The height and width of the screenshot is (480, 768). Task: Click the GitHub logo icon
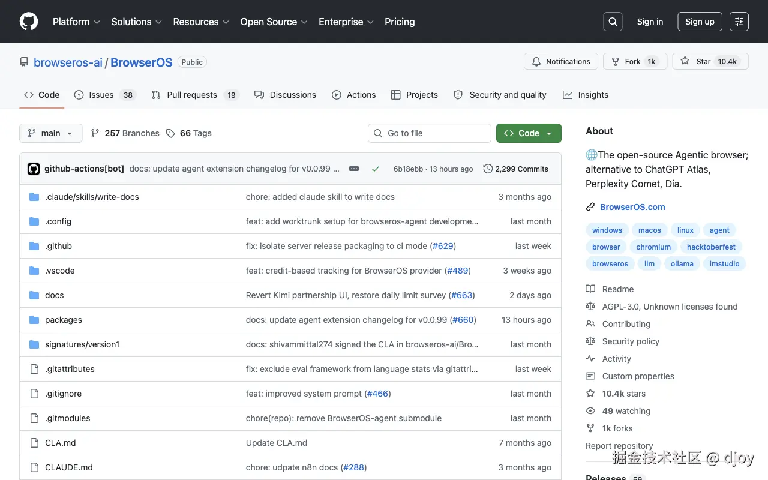[x=29, y=22]
